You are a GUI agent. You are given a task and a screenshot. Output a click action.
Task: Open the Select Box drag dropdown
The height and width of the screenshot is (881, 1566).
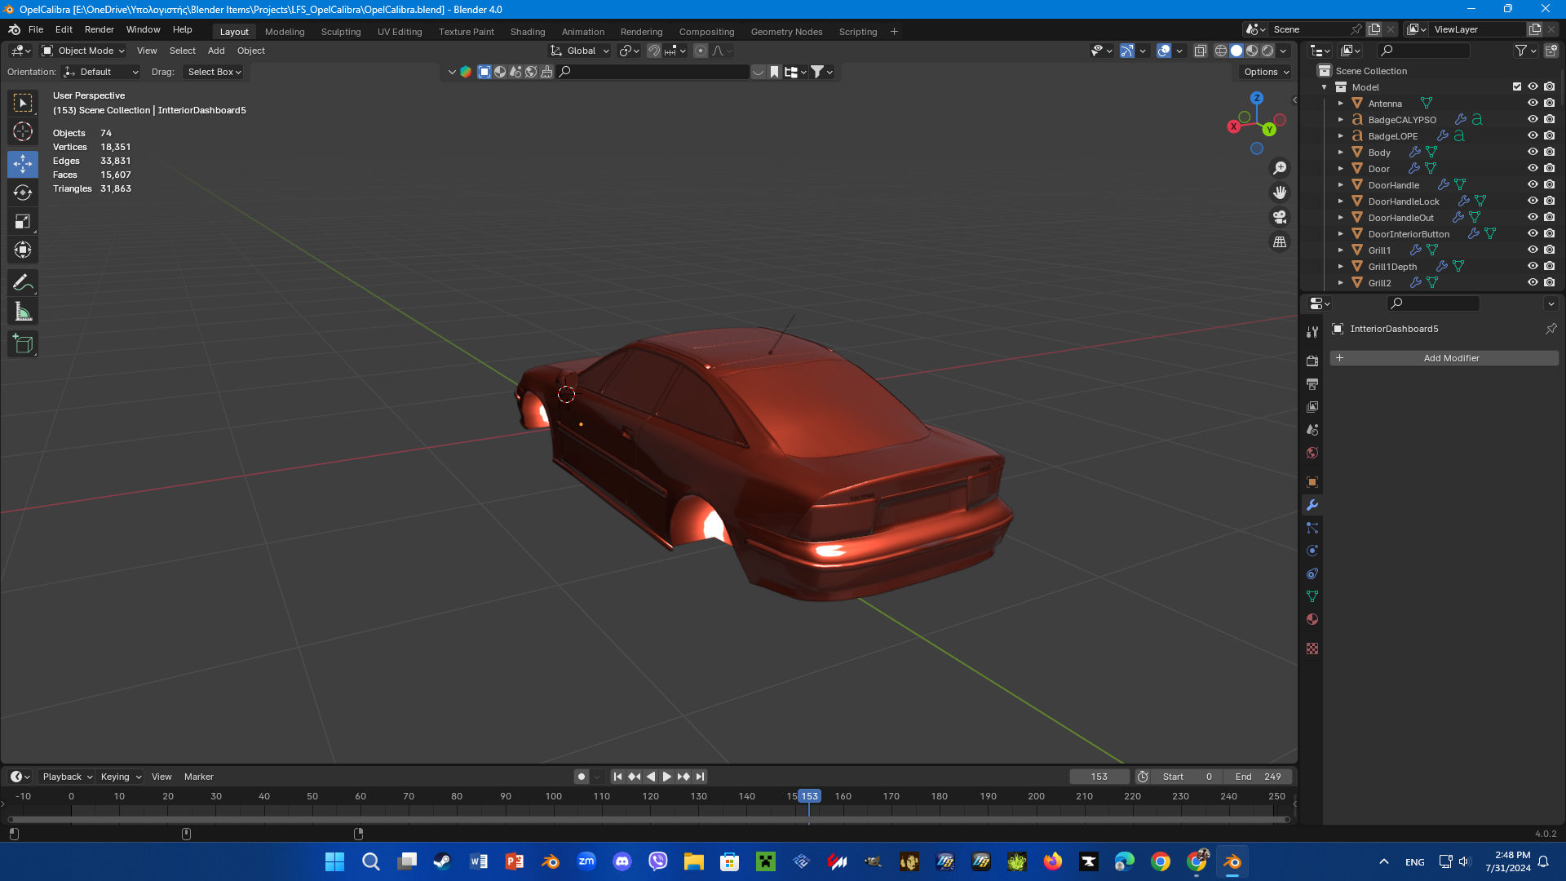pyautogui.click(x=214, y=72)
